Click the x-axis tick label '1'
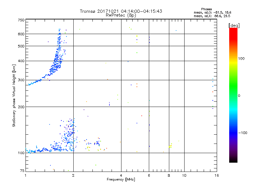 pyautogui.click(x=25, y=175)
